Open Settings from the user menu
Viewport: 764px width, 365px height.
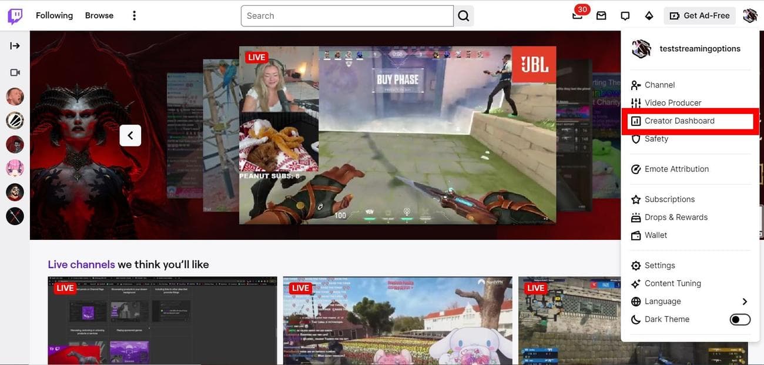pos(659,266)
